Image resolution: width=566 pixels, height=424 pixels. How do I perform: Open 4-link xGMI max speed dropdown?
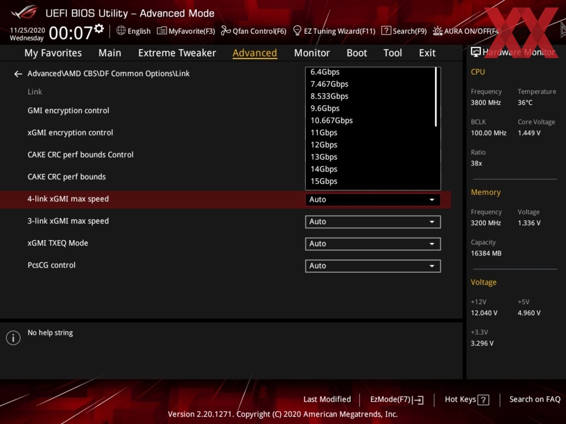click(x=373, y=200)
